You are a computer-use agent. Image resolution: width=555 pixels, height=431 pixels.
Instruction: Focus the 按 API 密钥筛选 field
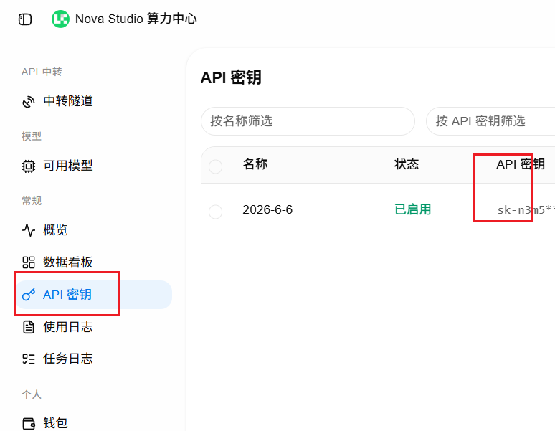[490, 121]
